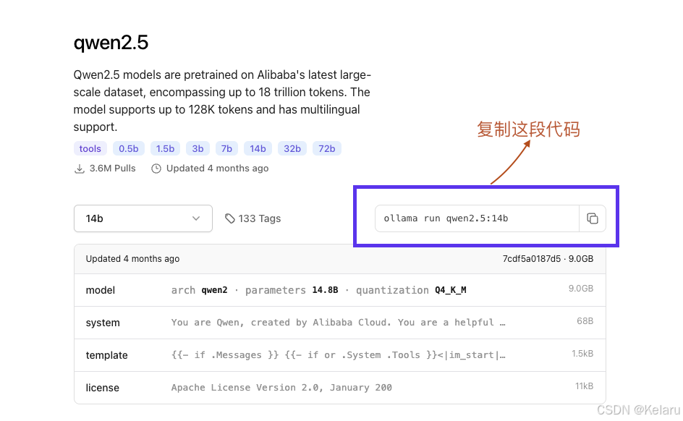The height and width of the screenshot is (421, 683).
Task: Select the 1.5b tag
Action: coord(165,148)
